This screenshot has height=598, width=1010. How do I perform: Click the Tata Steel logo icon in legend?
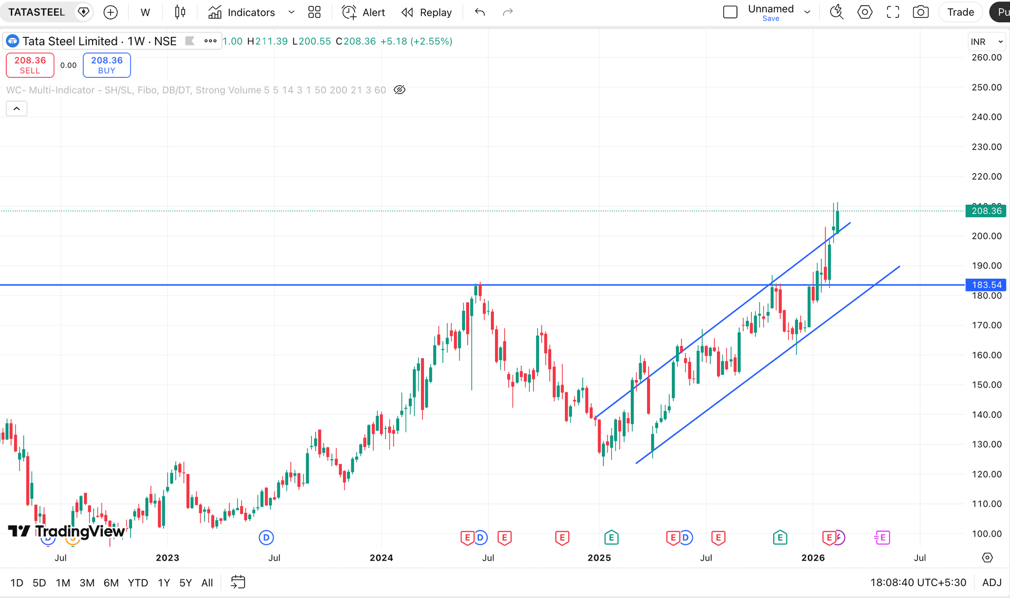coord(13,41)
